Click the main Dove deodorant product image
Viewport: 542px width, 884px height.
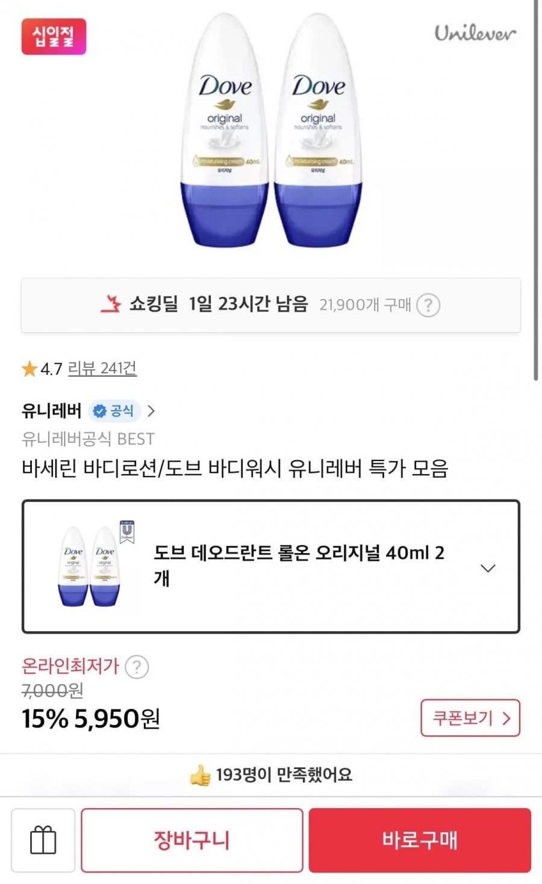(x=272, y=131)
